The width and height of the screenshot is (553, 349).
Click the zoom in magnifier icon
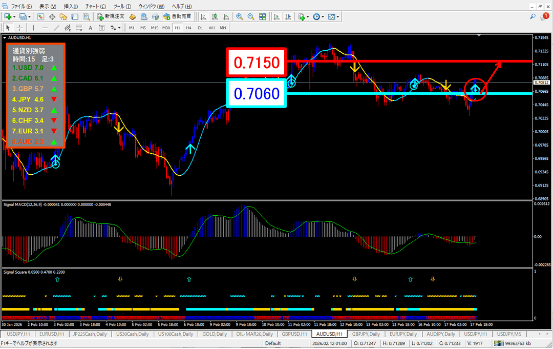point(239,16)
